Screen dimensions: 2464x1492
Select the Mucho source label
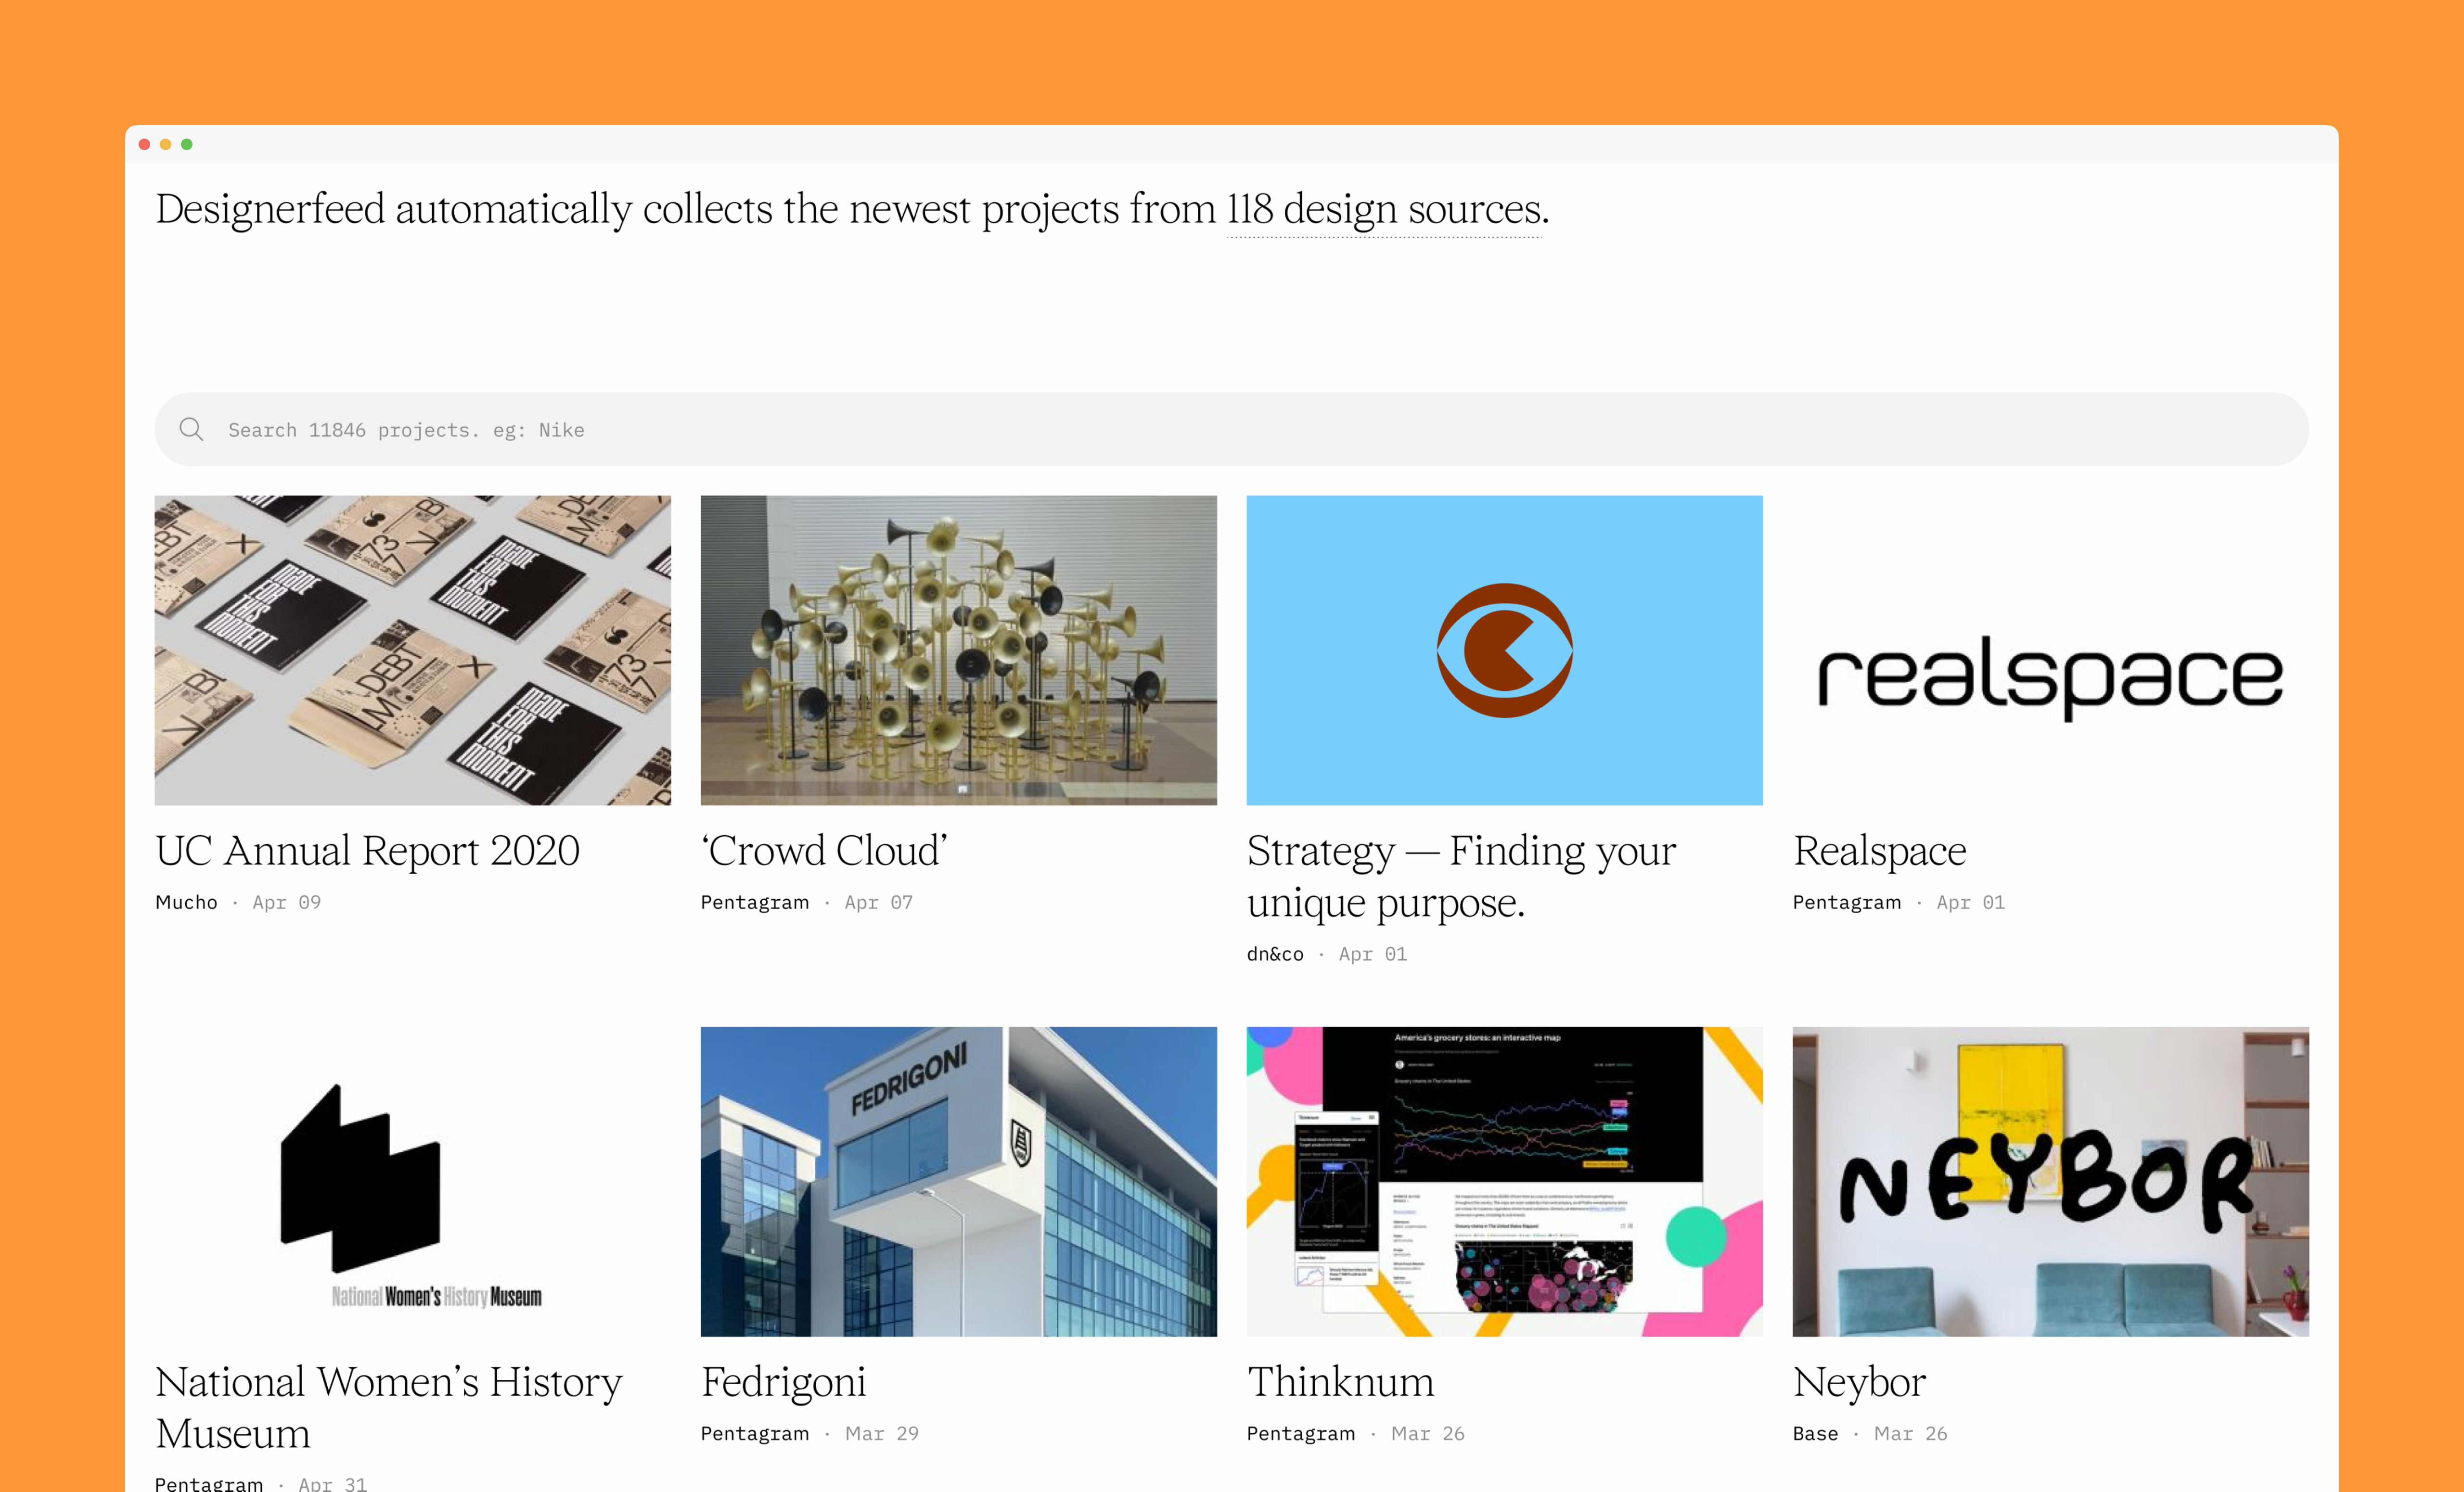(x=186, y=902)
